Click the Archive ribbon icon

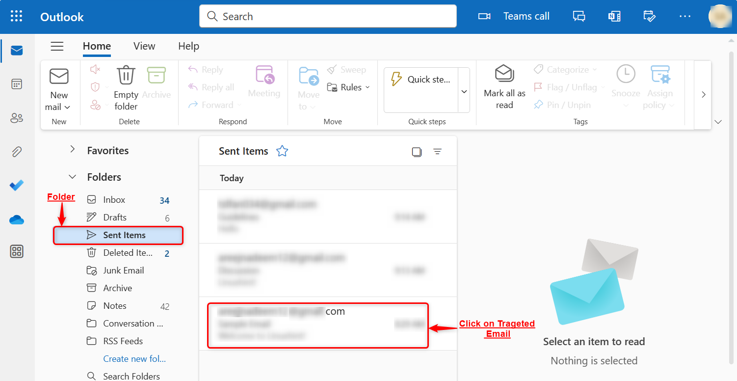pyautogui.click(x=157, y=76)
